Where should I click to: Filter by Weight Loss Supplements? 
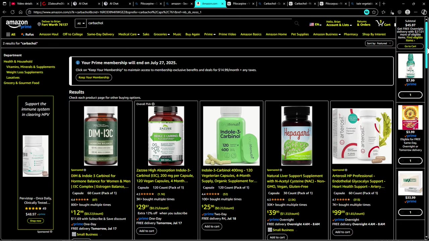(24, 72)
